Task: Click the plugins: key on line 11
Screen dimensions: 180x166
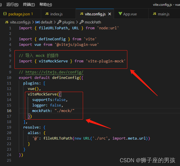Action: coord(32,83)
